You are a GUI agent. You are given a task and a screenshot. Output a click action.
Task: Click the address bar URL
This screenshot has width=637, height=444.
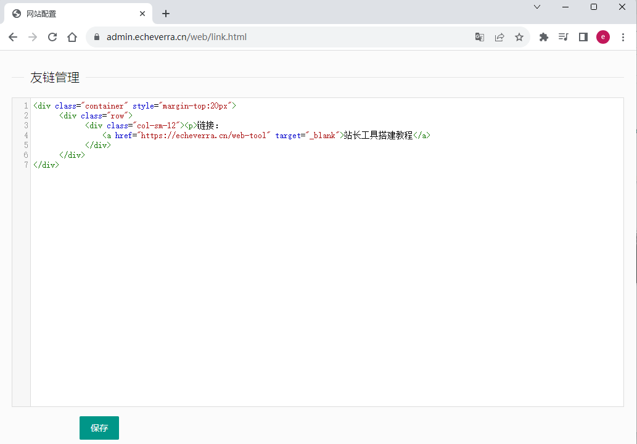coord(177,37)
